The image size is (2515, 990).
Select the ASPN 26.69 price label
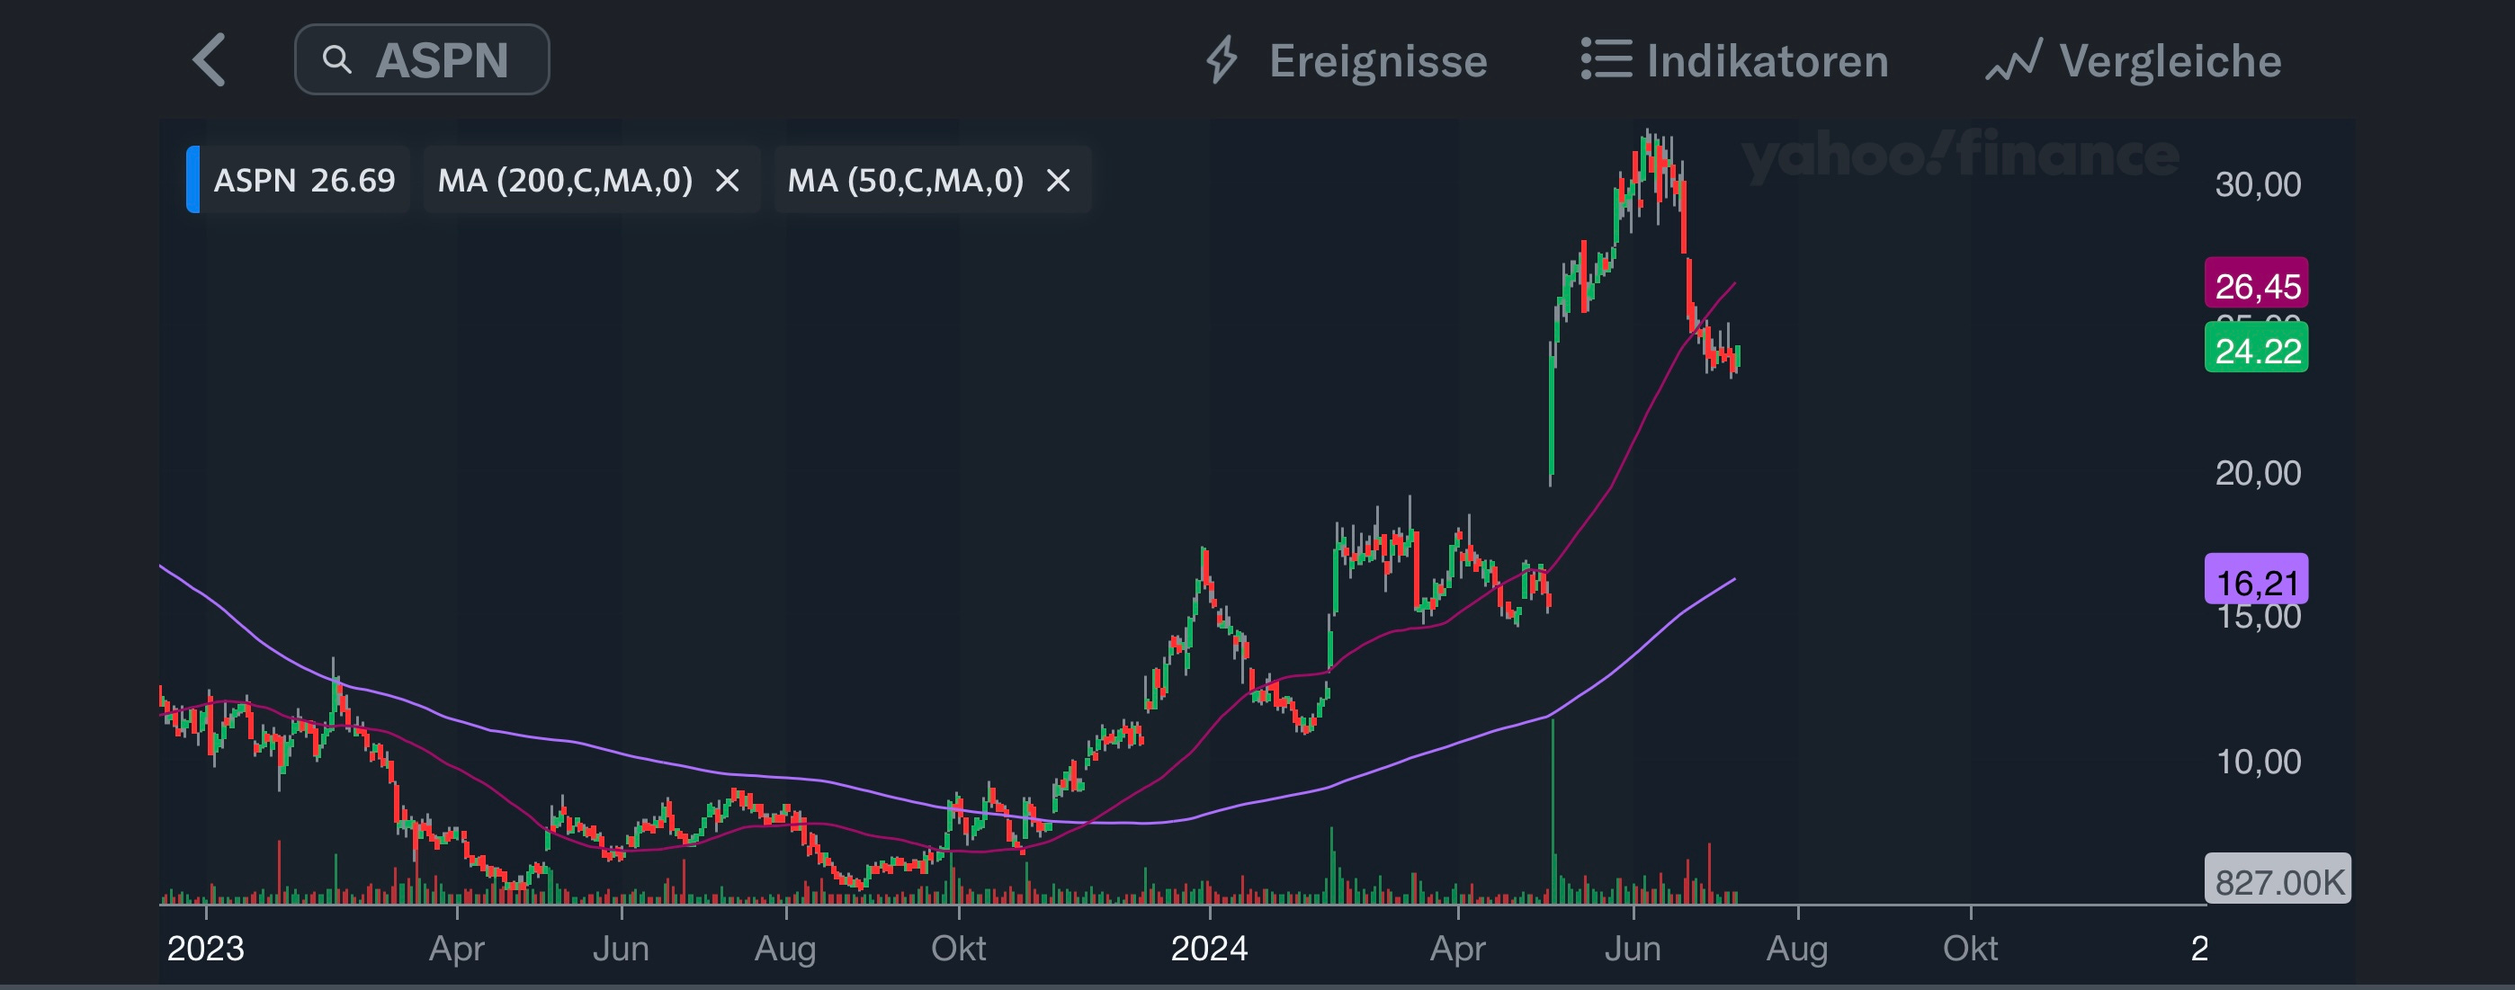tap(304, 181)
